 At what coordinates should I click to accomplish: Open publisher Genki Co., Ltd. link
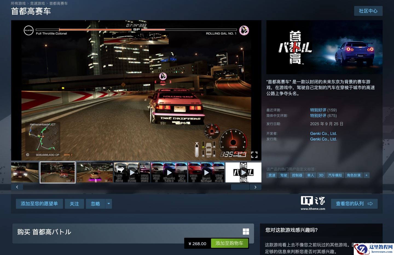click(x=323, y=139)
